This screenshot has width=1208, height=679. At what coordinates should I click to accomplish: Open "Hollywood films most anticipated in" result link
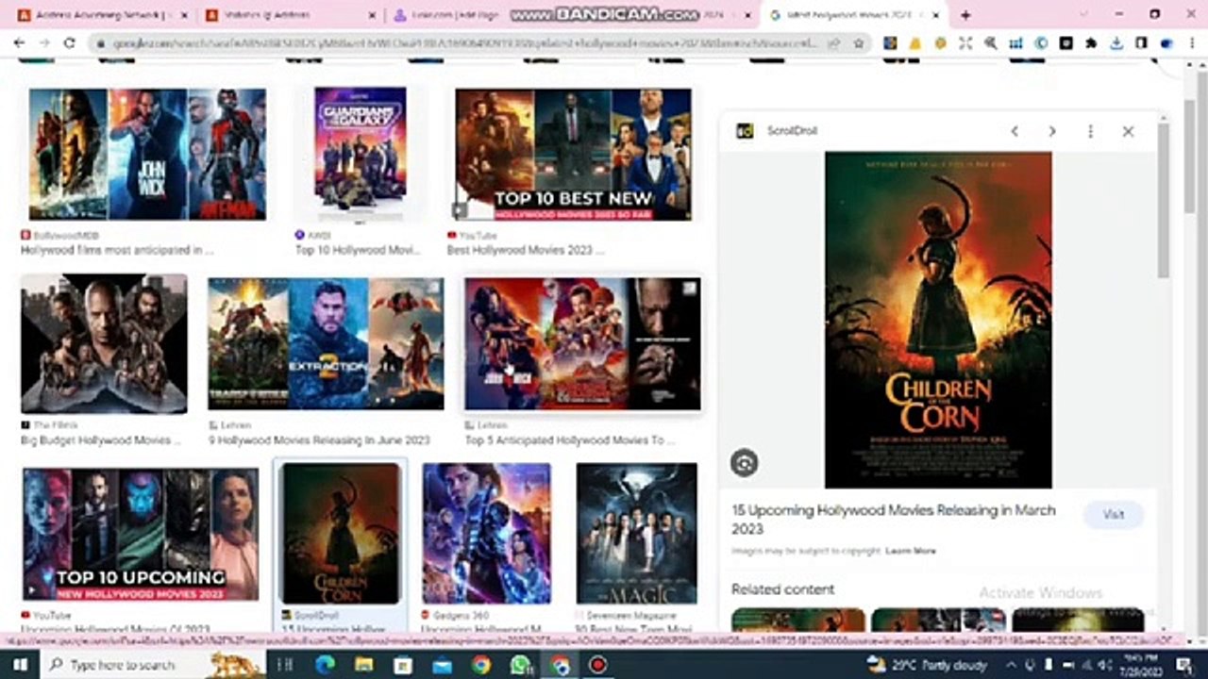click(x=117, y=250)
